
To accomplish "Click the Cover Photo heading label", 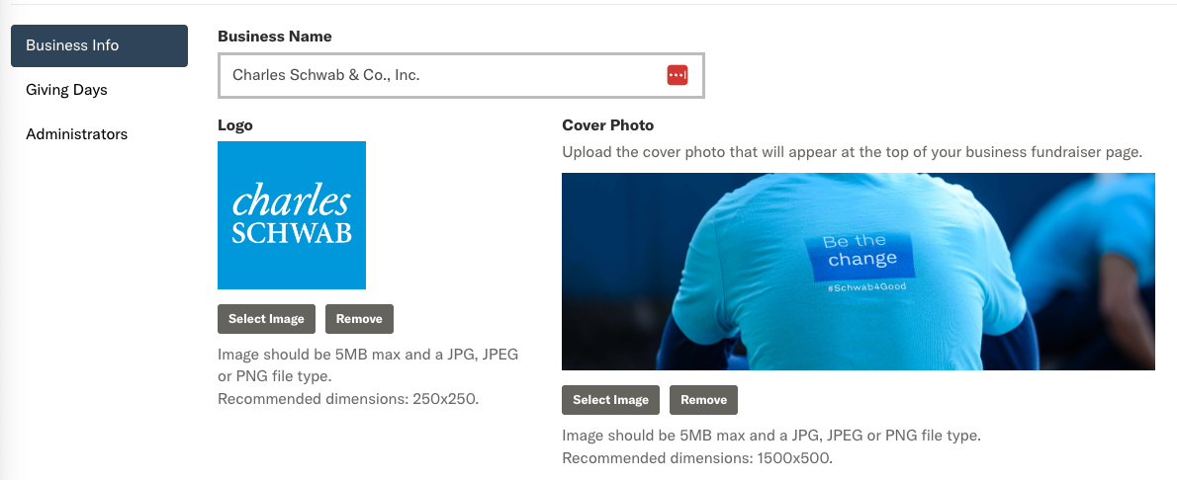I will (607, 125).
